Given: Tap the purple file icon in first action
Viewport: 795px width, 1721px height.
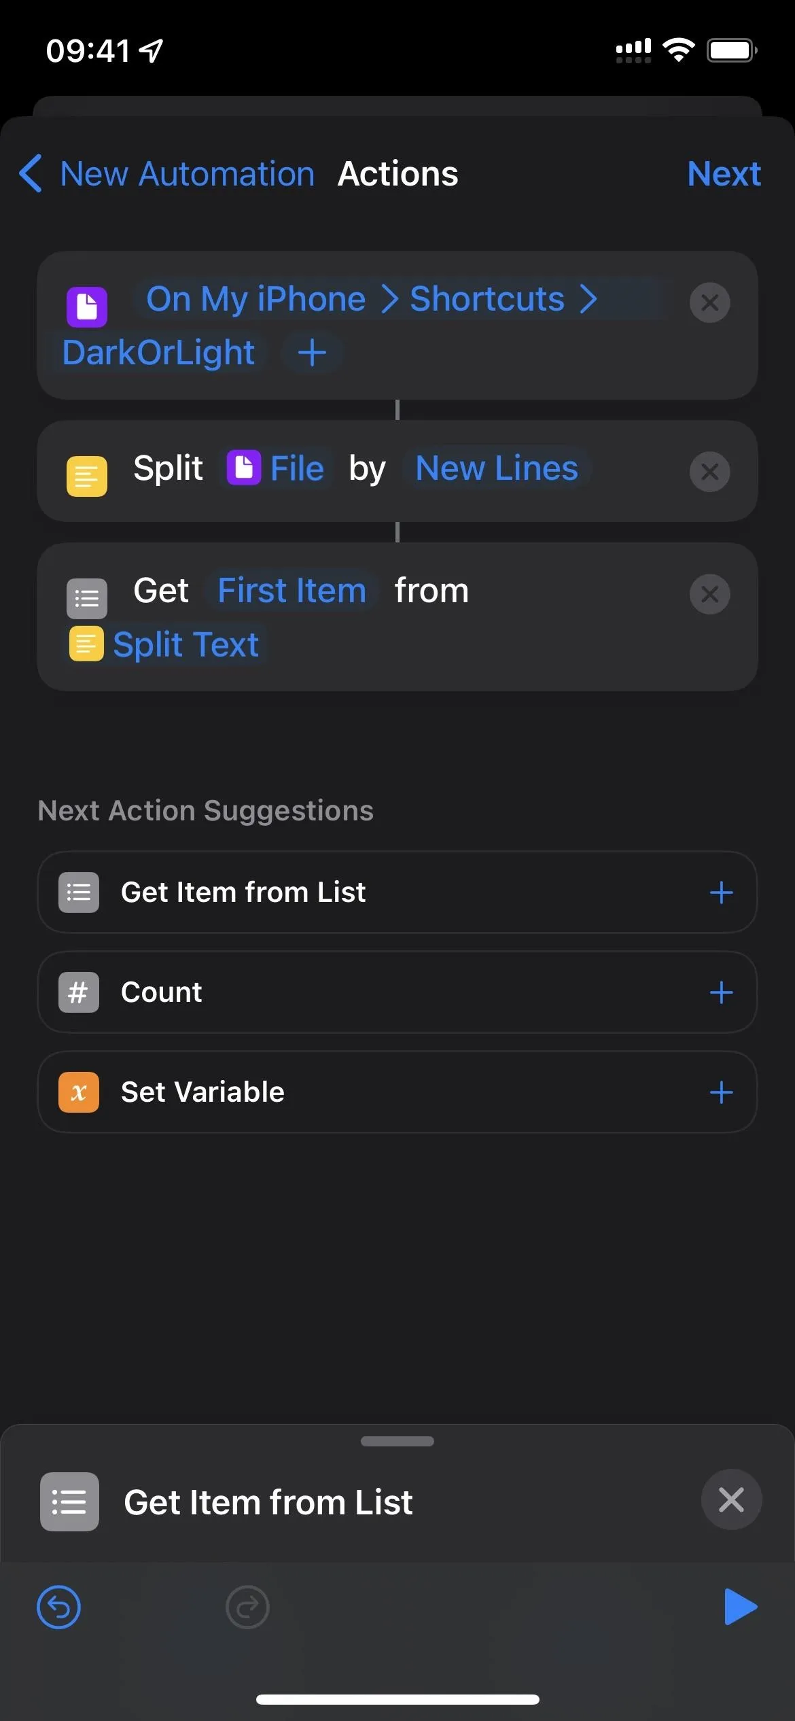Looking at the screenshot, I should click(87, 307).
